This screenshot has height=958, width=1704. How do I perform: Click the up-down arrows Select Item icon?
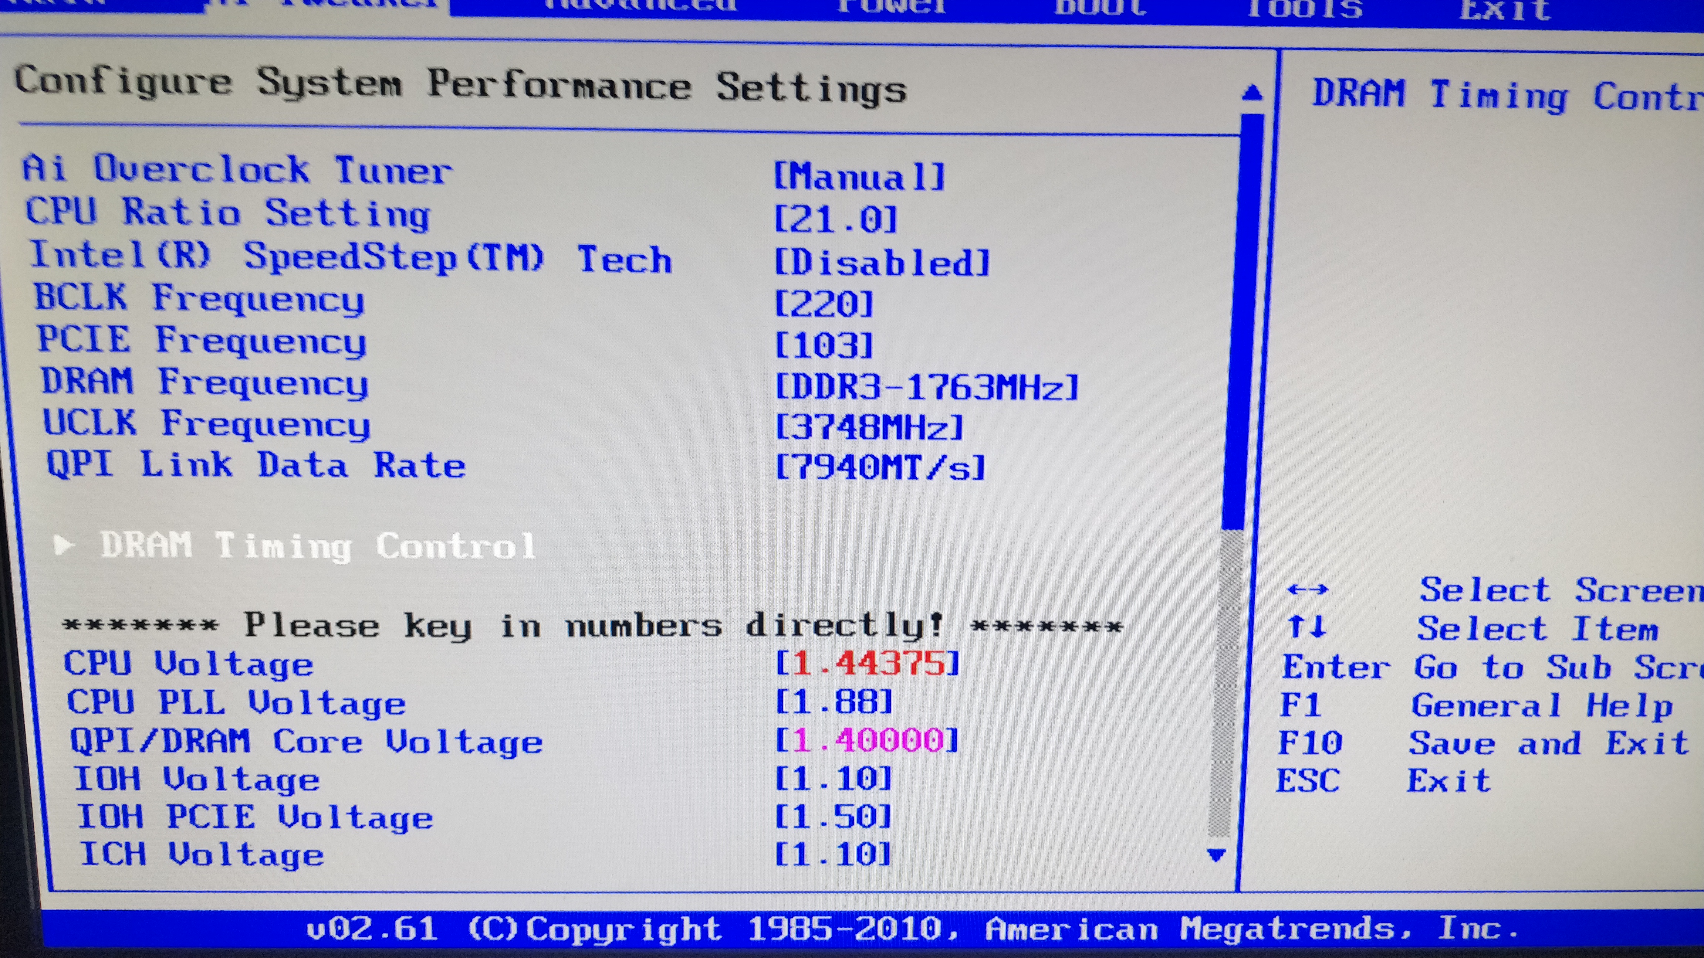[x=1307, y=626]
